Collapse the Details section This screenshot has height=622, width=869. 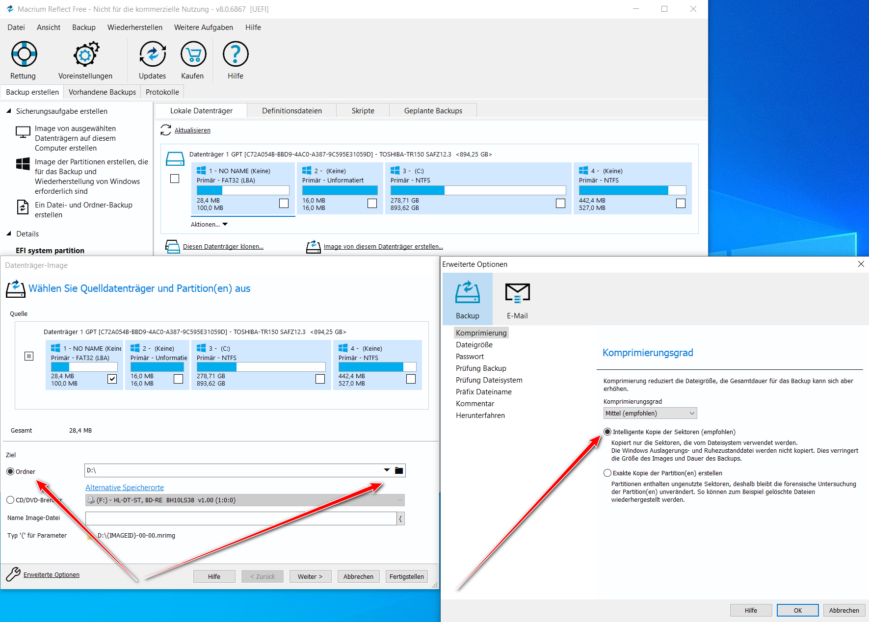tap(9, 233)
